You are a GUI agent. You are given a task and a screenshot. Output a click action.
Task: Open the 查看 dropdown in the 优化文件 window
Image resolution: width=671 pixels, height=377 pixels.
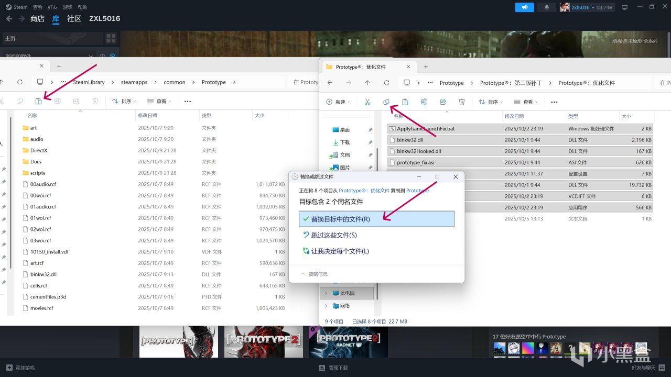pyautogui.click(x=526, y=102)
